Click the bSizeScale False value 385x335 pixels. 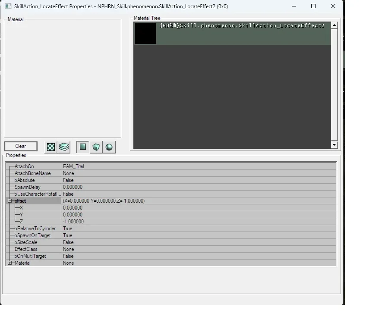coord(199,242)
